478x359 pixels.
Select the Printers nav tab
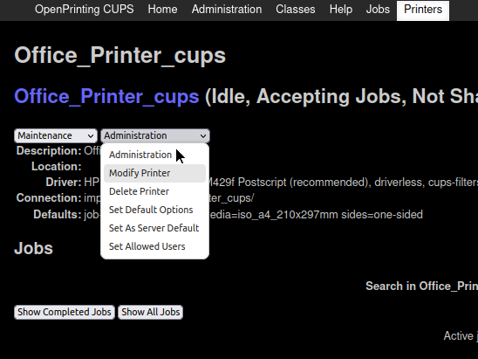pos(423,10)
